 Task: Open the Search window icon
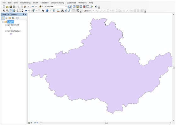[x=81, y=7]
